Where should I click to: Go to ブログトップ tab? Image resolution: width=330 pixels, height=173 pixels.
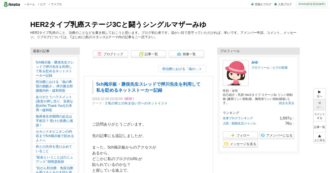click(111, 54)
